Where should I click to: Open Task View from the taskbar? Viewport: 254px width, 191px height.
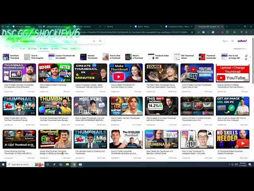(x=48, y=164)
